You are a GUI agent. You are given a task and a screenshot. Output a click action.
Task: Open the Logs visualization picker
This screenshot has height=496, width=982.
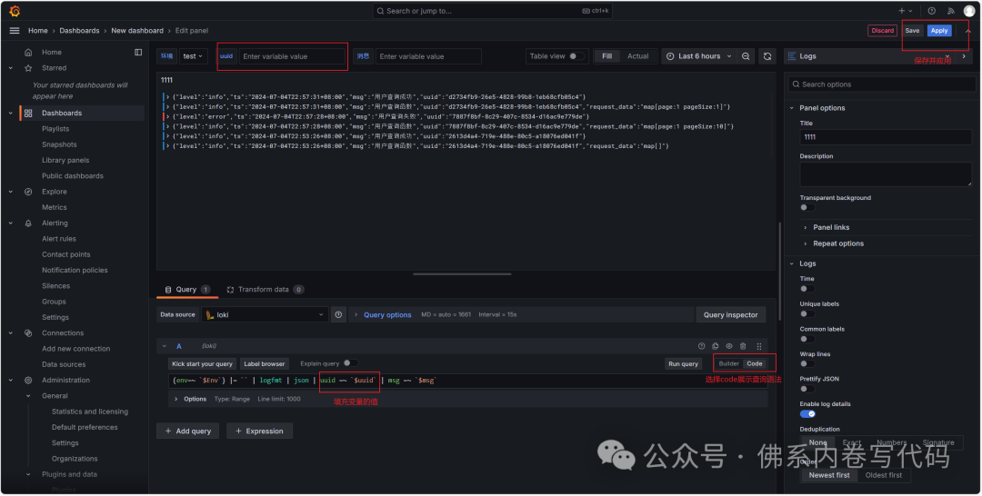[869, 56]
